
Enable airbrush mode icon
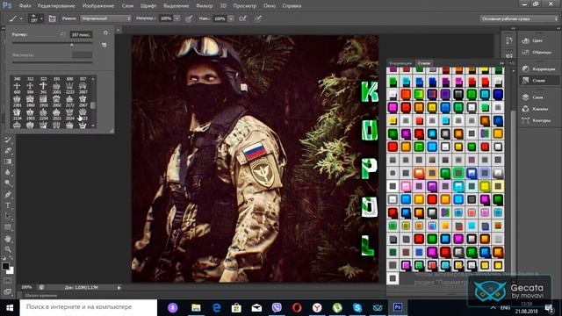[243, 18]
